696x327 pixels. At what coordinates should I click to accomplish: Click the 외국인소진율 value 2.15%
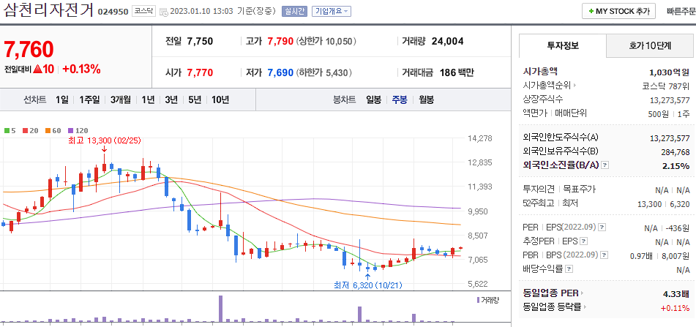[x=675, y=166]
